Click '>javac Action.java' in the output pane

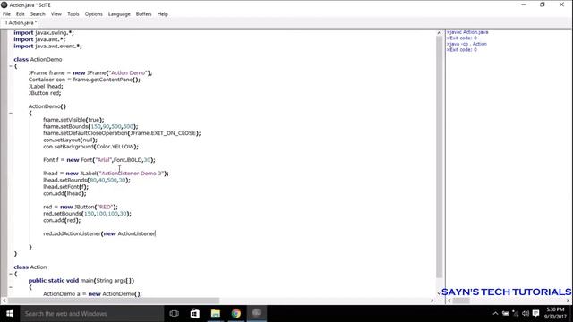click(467, 32)
